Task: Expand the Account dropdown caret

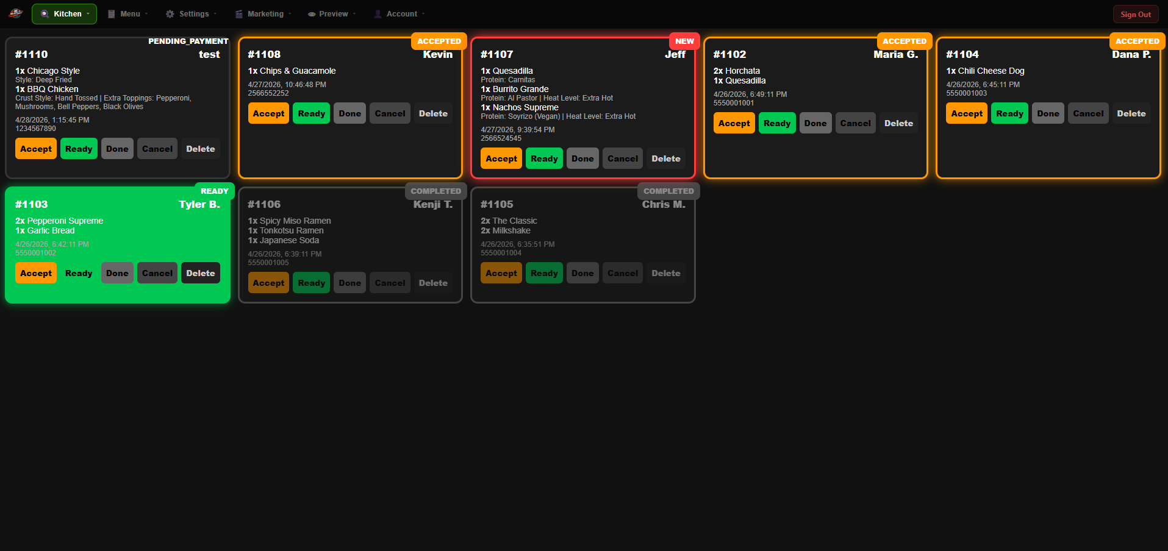Action: tap(423, 14)
